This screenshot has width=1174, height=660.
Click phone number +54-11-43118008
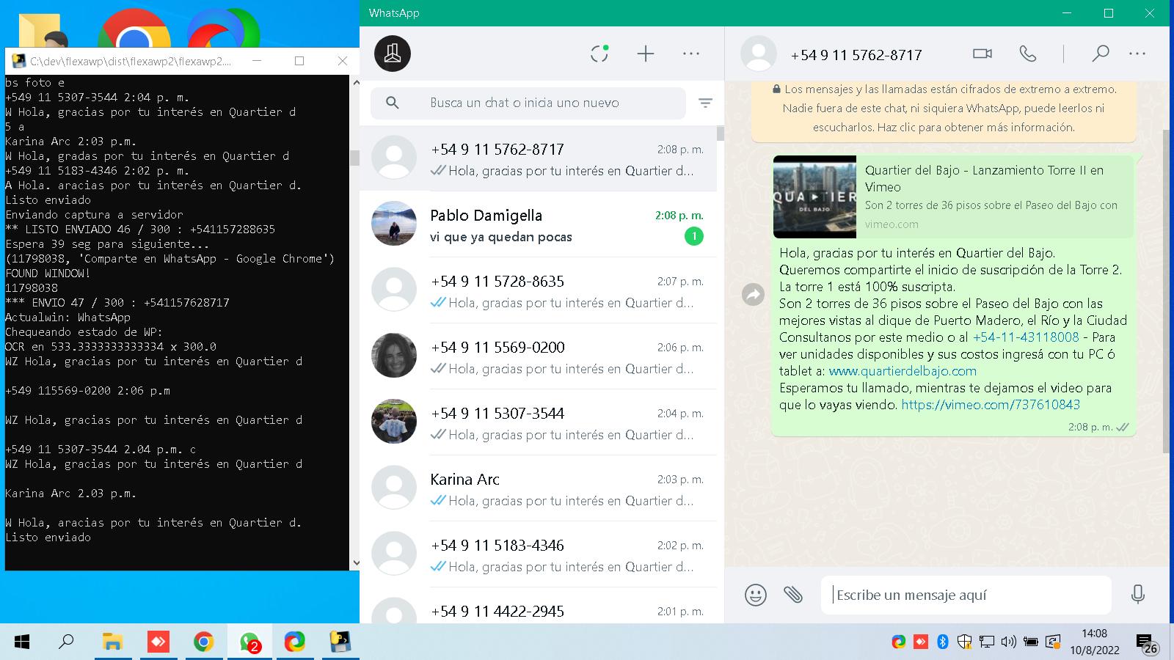tap(1026, 337)
